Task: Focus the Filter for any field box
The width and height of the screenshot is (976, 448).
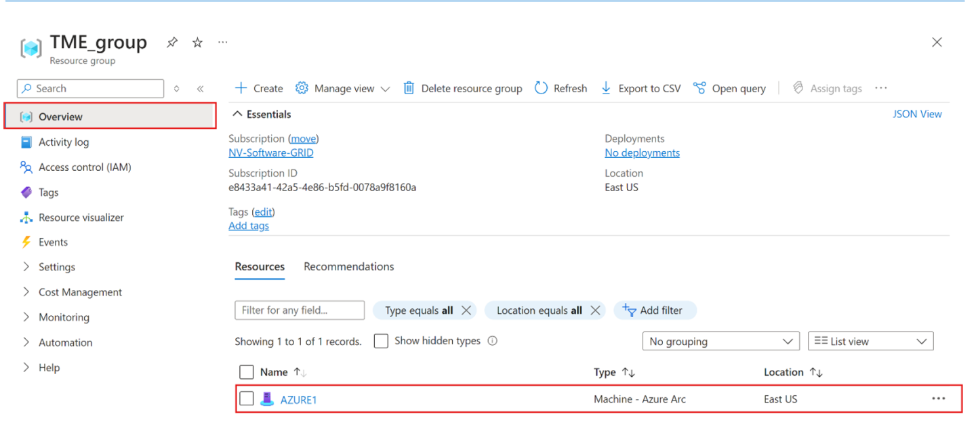Action: (x=299, y=310)
